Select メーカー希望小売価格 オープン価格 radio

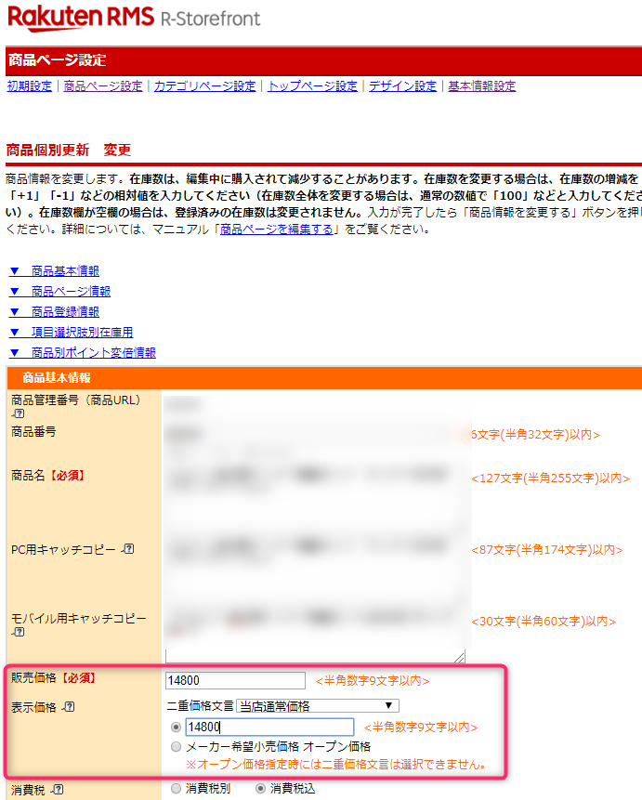[x=177, y=746]
